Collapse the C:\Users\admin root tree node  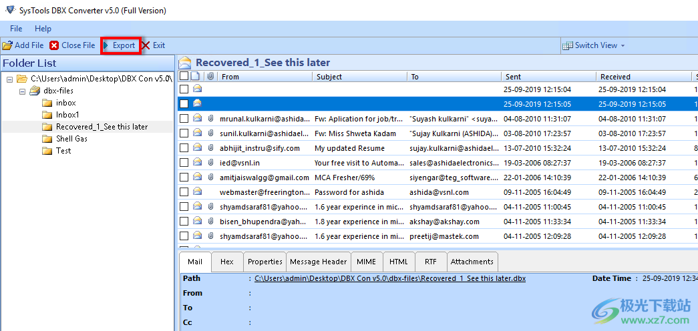click(x=10, y=79)
